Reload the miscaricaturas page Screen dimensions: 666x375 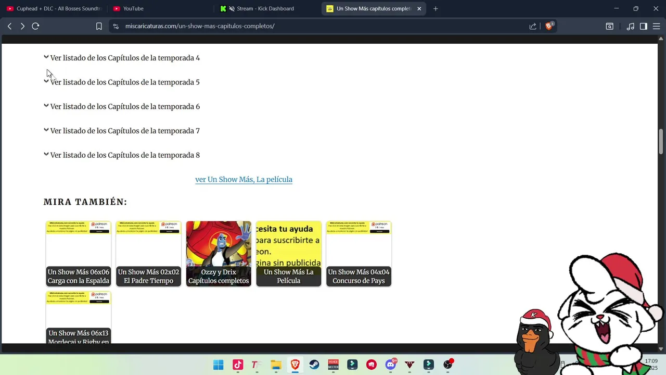coord(35,26)
